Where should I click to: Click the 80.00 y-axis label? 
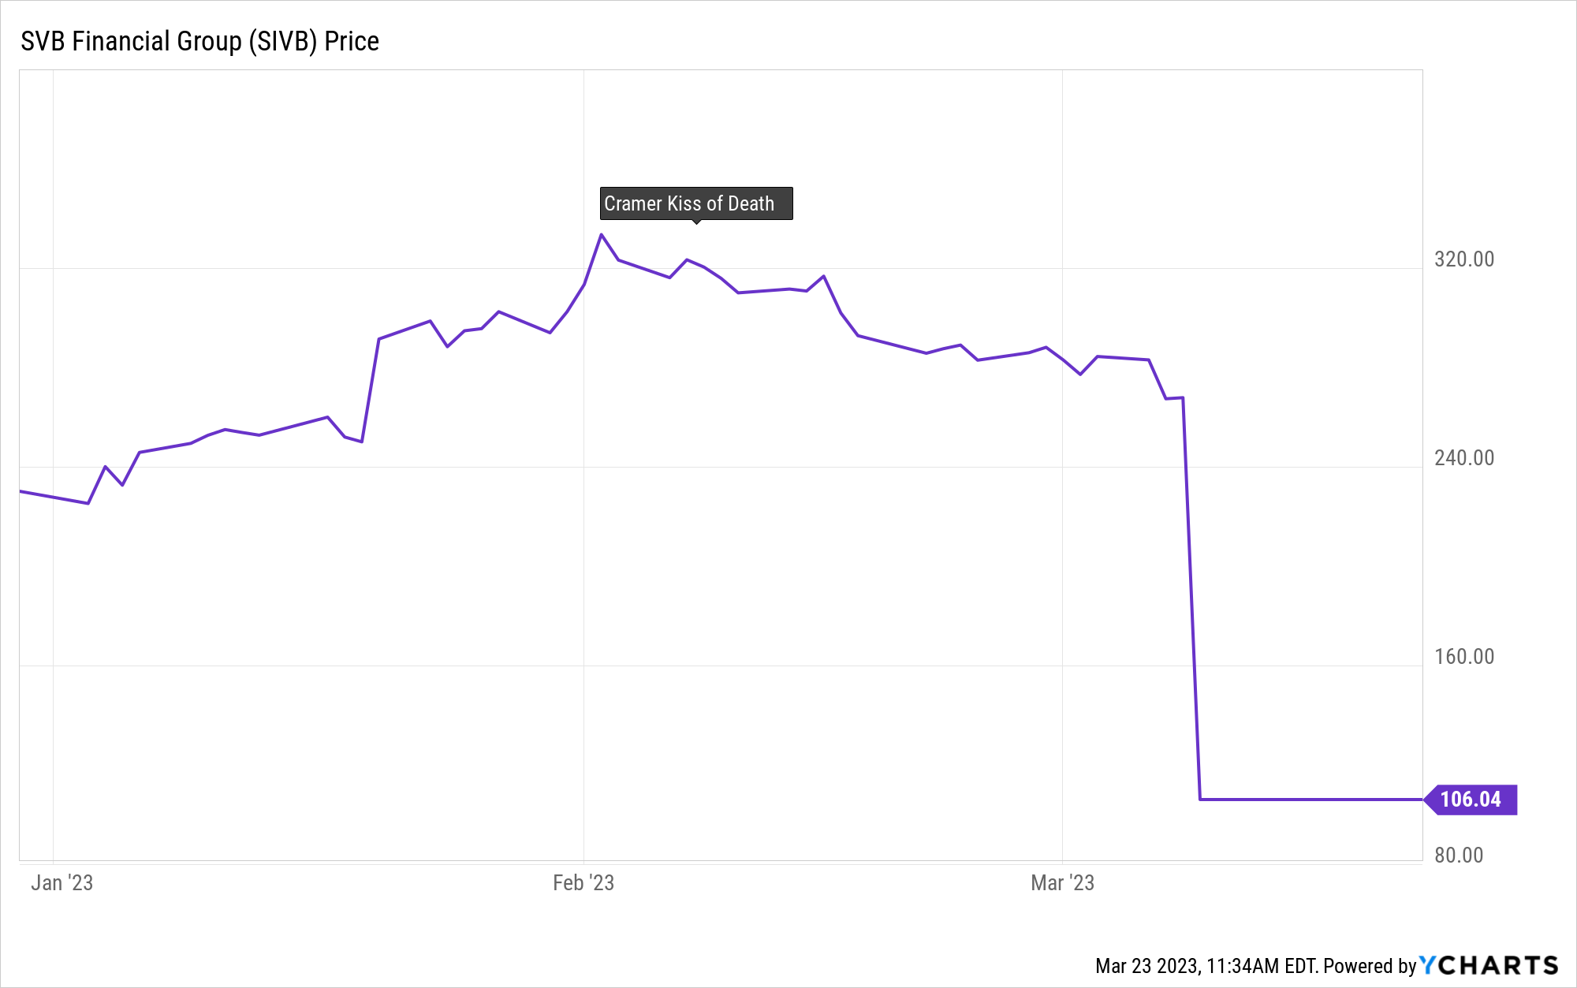(1459, 856)
